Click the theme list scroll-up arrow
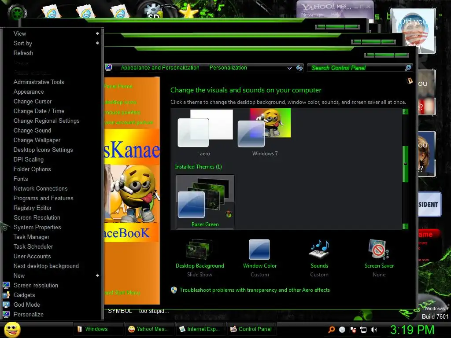This screenshot has width=451, height=338. [x=405, y=111]
